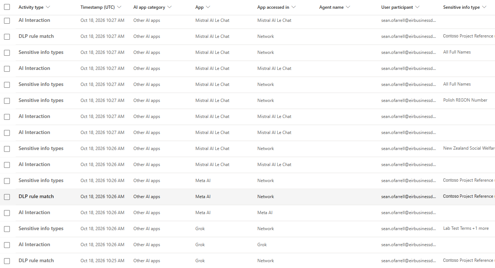Click the Contoso Project Reference cell in the Grok row
Viewport: 495px width, 268px height.
pos(469,260)
